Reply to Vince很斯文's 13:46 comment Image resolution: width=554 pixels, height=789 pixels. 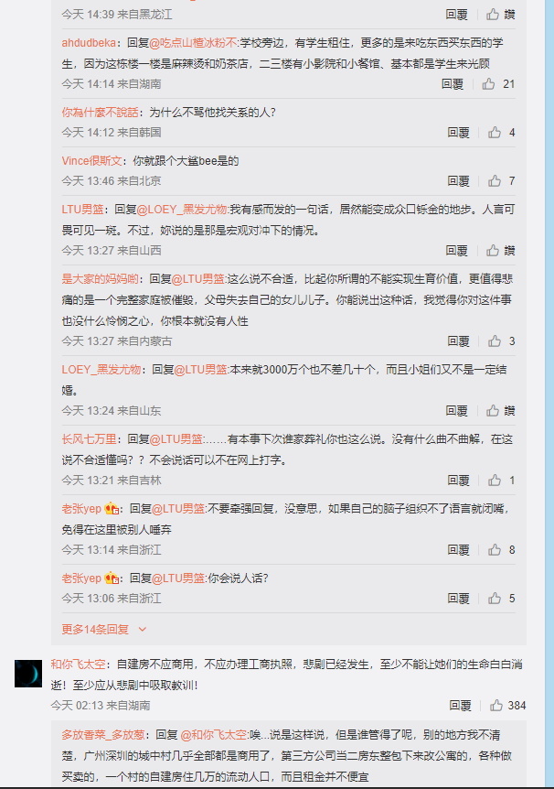[458, 180]
